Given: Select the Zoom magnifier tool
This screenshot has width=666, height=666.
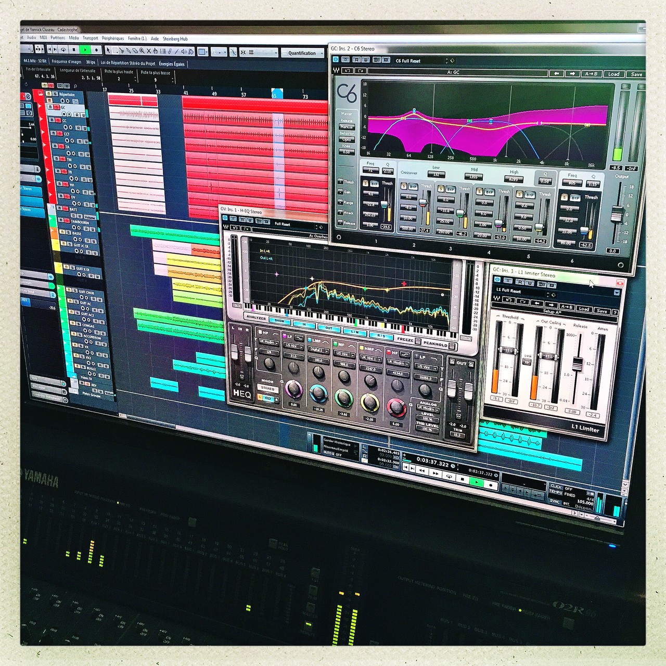Looking at the screenshot, I should tap(142, 51).
